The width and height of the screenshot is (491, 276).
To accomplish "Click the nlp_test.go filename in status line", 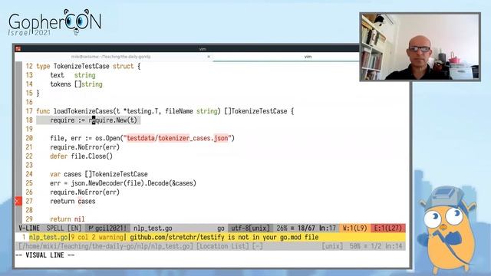I will point(153,228).
